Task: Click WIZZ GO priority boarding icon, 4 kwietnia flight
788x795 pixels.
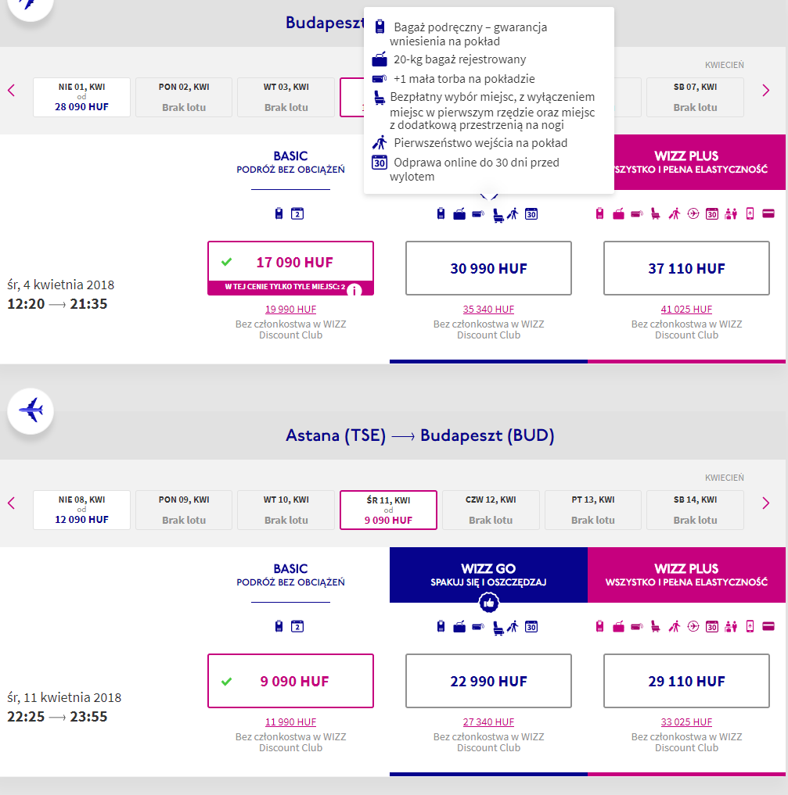Action: (513, 214)
